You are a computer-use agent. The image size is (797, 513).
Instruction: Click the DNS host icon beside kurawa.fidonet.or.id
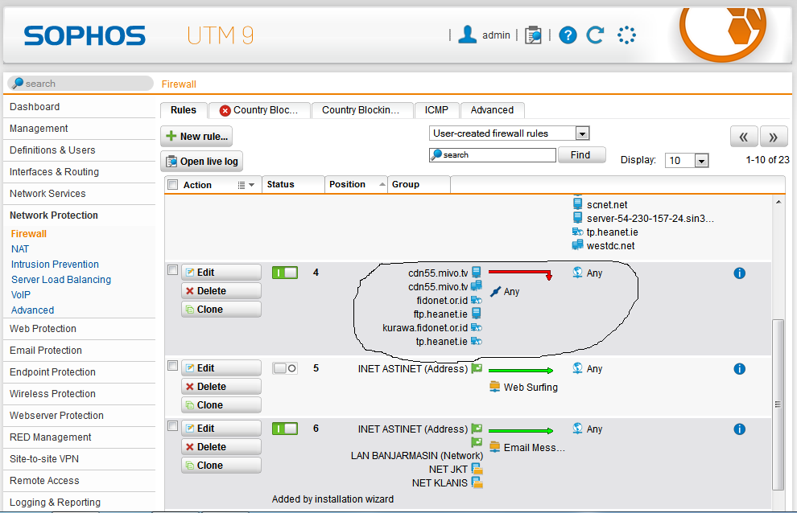pyautogui.click(x=477, y=327)
